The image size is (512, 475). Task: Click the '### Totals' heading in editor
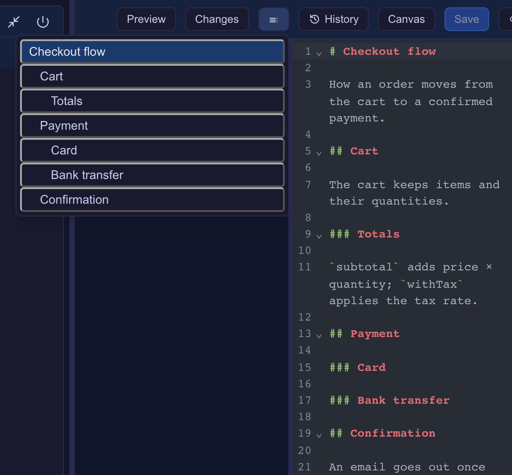click(x=365, y=234)
